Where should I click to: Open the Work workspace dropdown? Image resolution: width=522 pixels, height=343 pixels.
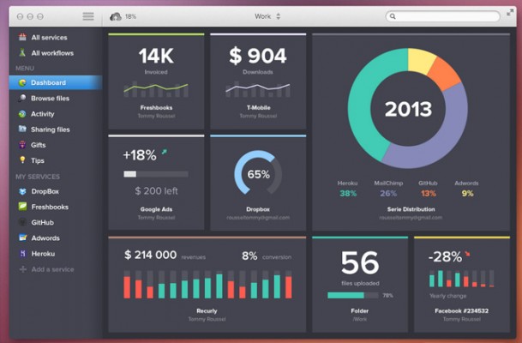click(x=267, y=16)
